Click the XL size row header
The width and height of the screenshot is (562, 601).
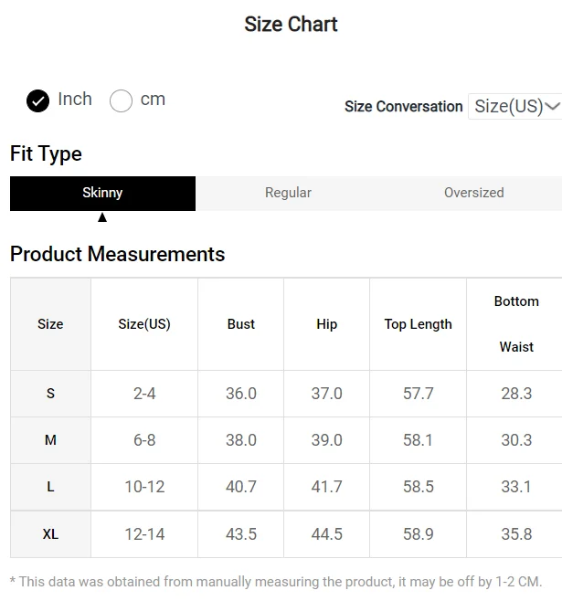(x=50, y=534)
